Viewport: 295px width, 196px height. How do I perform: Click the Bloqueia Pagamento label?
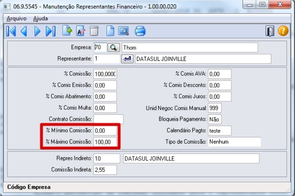[x=182, y=119]
